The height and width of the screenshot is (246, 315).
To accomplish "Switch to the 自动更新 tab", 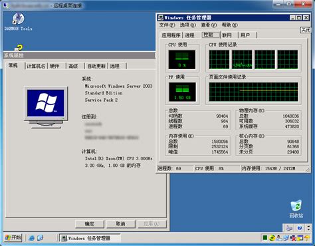I will [96, 66].
